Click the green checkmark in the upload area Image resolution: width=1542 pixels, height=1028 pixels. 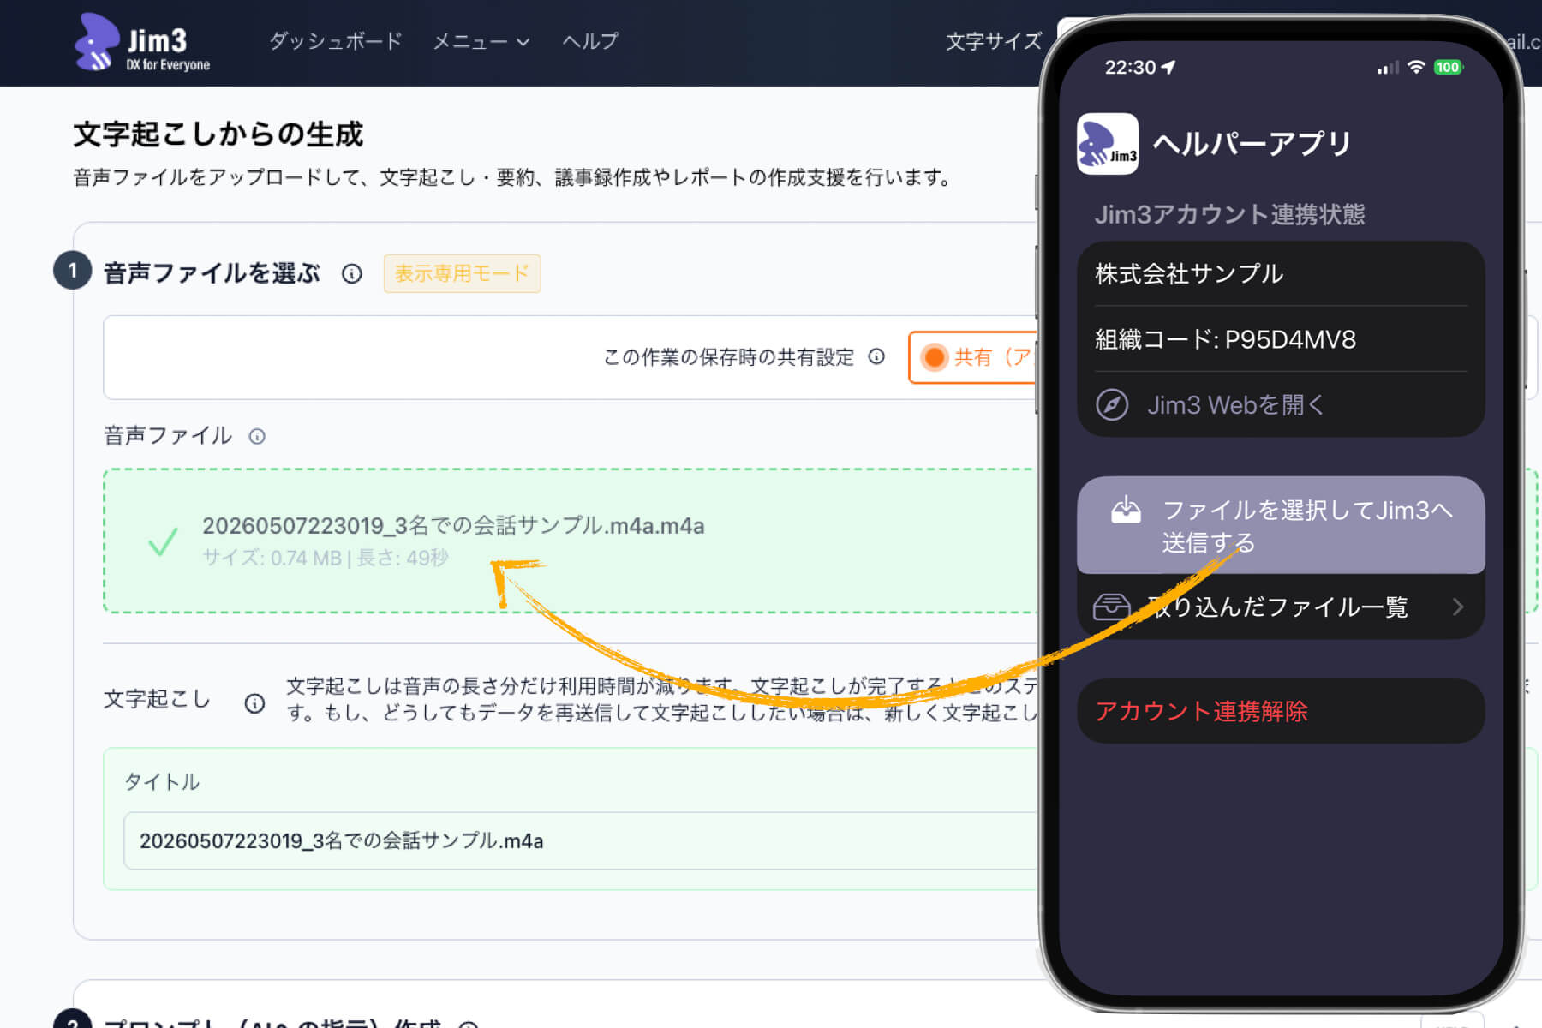click(163, 541)
